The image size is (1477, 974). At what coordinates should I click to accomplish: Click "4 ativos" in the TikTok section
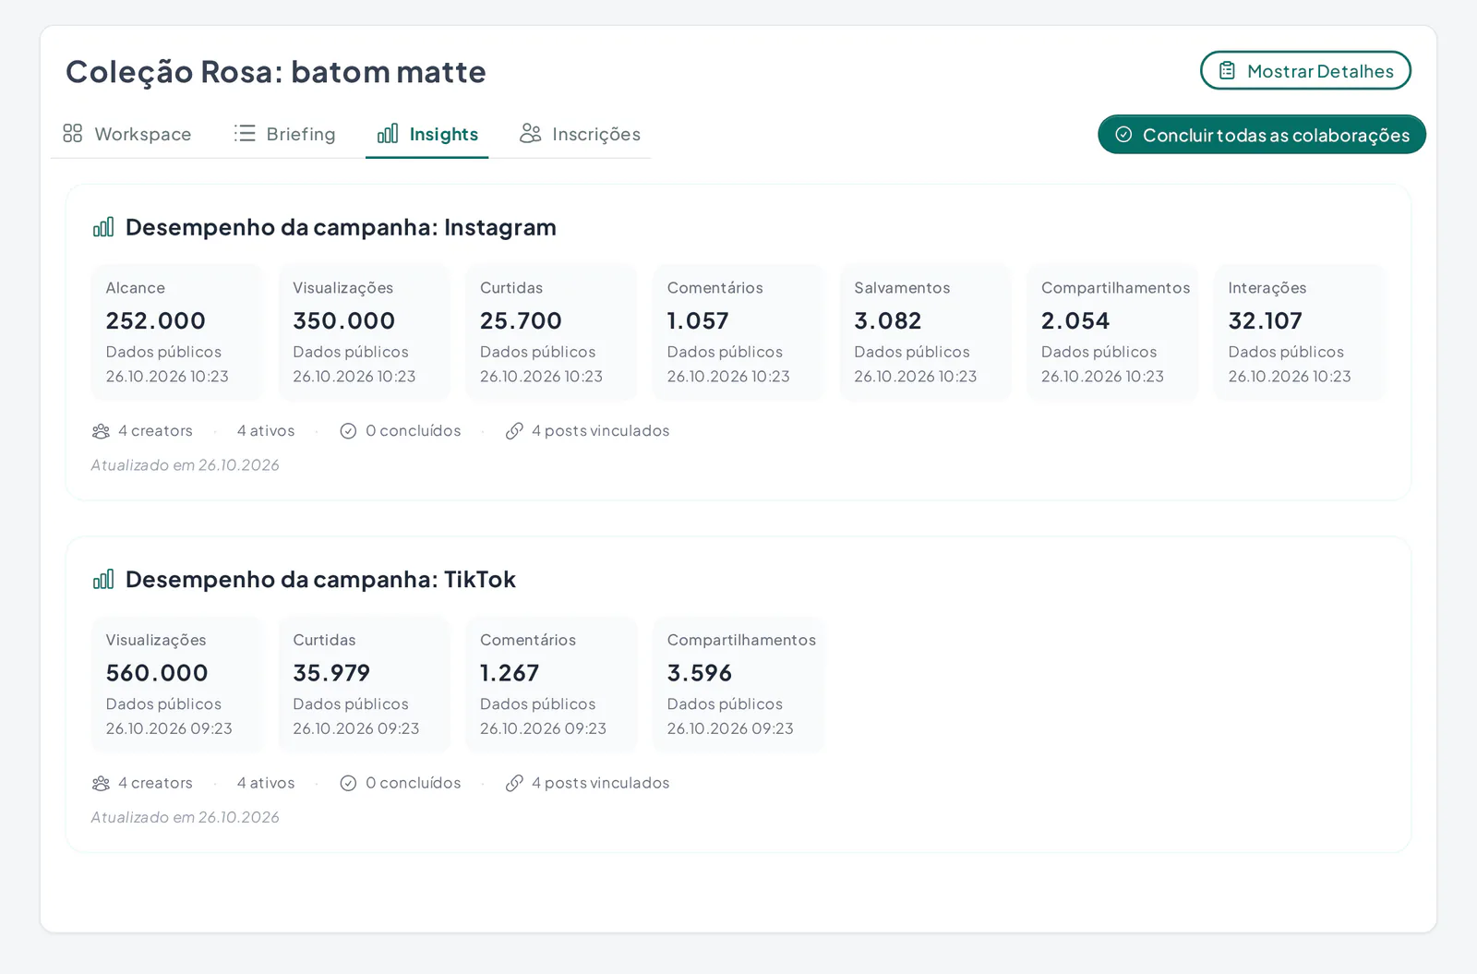(266, 783)
